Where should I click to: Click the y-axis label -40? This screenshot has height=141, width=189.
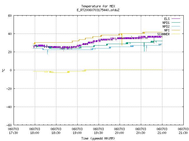click(9, 107)
